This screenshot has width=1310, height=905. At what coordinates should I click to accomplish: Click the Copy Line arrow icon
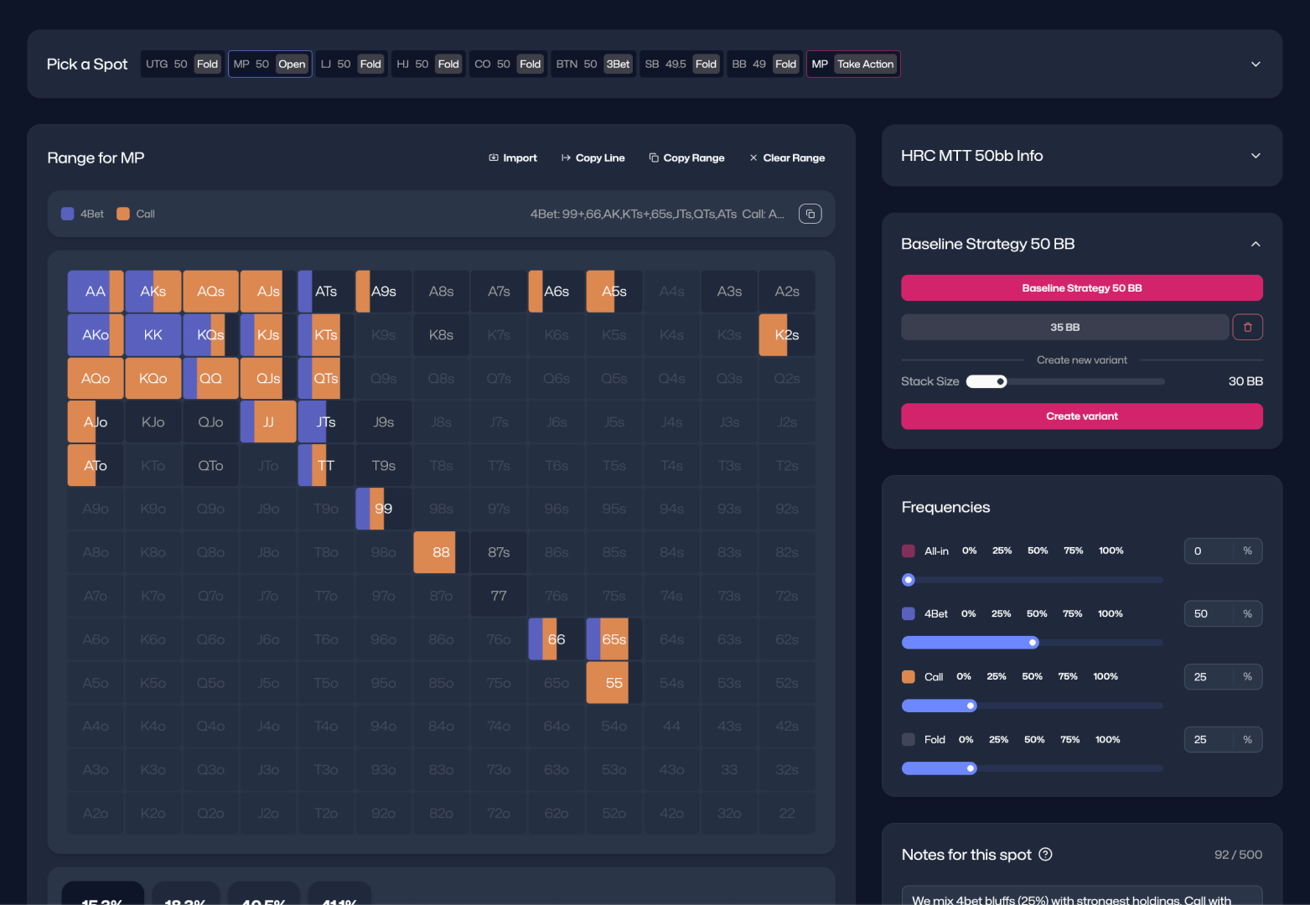click(566, 158)
